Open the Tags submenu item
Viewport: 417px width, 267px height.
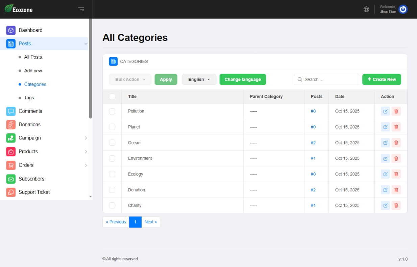[x=29, y=98]
